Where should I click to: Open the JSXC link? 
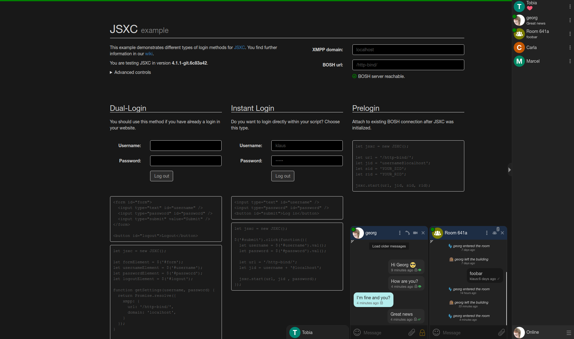[x=239, y=47]
